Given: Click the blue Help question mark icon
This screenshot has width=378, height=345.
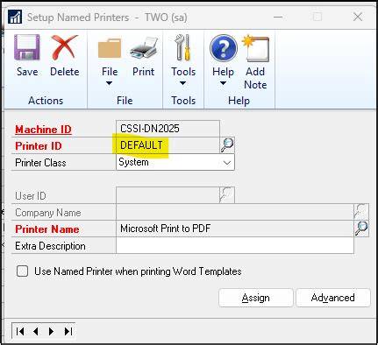Looking at the screenshot, I should [224, 48].
